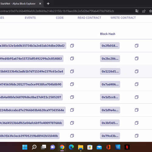Copy block hash 0x79cd3b...
The image size is (152, 152).
pyautogui.click(x=136, y=136)
